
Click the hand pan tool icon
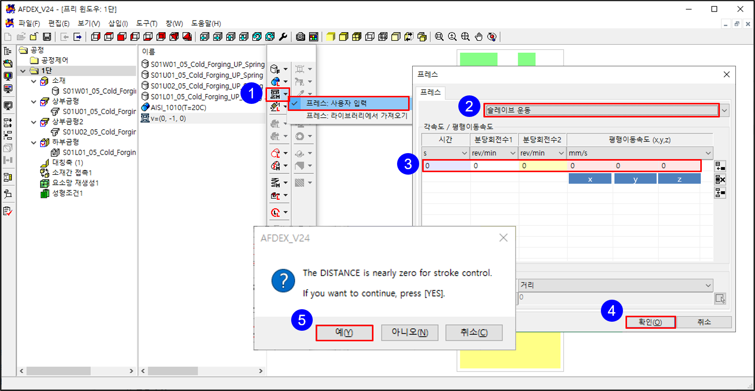tap(479, 36)
